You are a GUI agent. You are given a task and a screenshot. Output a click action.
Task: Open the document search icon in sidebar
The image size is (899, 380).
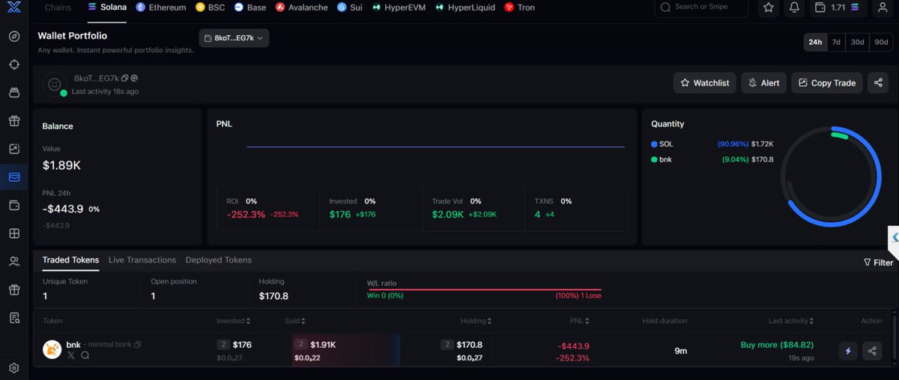coord(13,318)
